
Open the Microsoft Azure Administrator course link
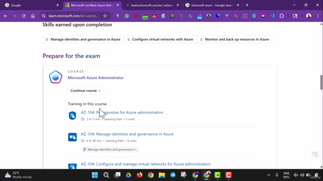(x=95, y=78)
